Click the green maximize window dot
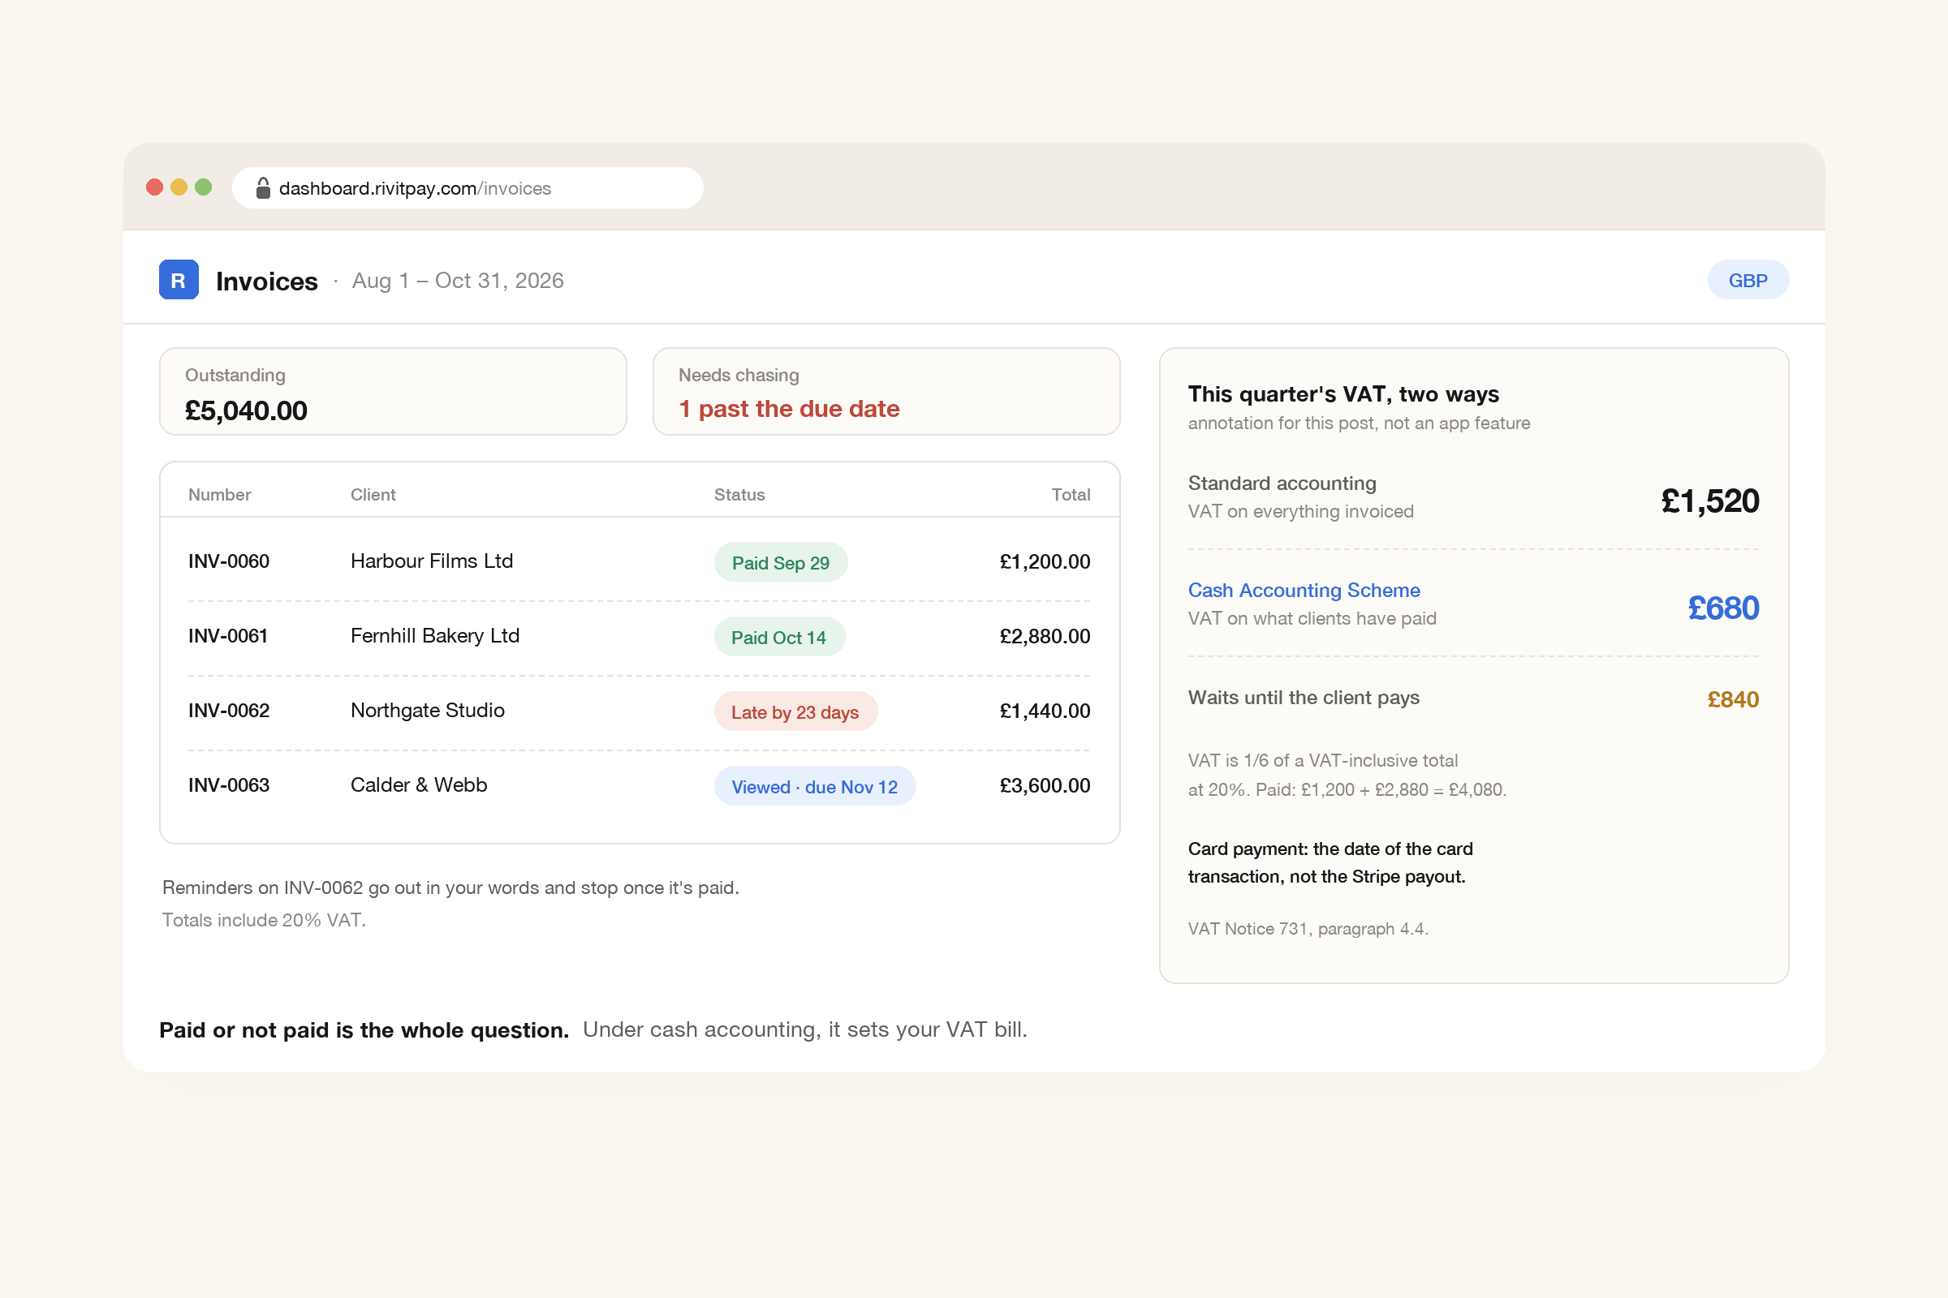Screen dimensions: 1948x1298 coord(203,187)
